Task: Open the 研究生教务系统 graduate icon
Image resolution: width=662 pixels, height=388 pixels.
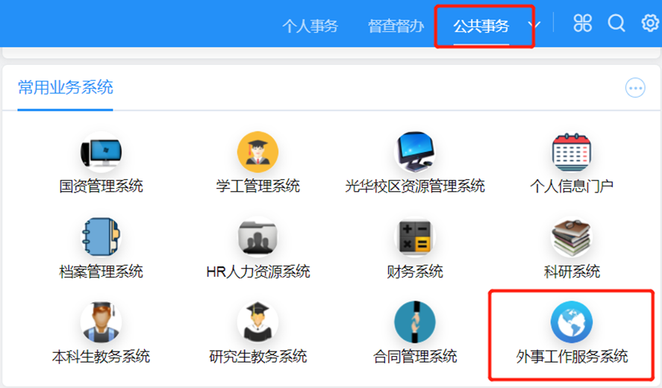Action: (257, 322)
